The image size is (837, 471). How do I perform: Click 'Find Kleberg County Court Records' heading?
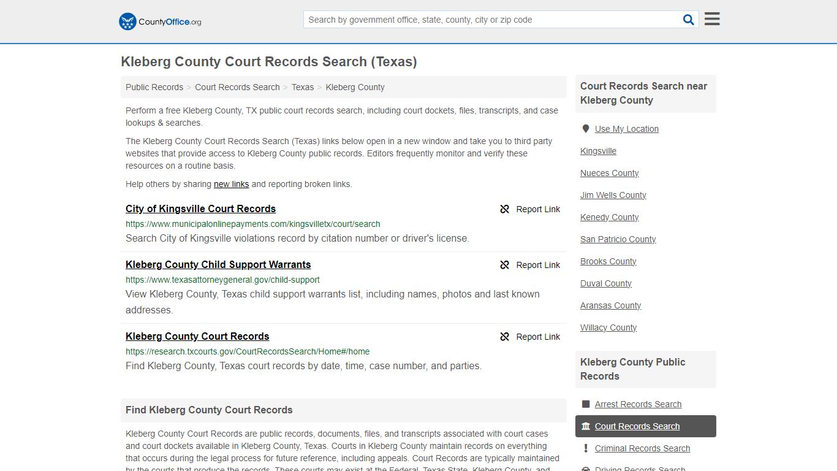tap(209, 410)
